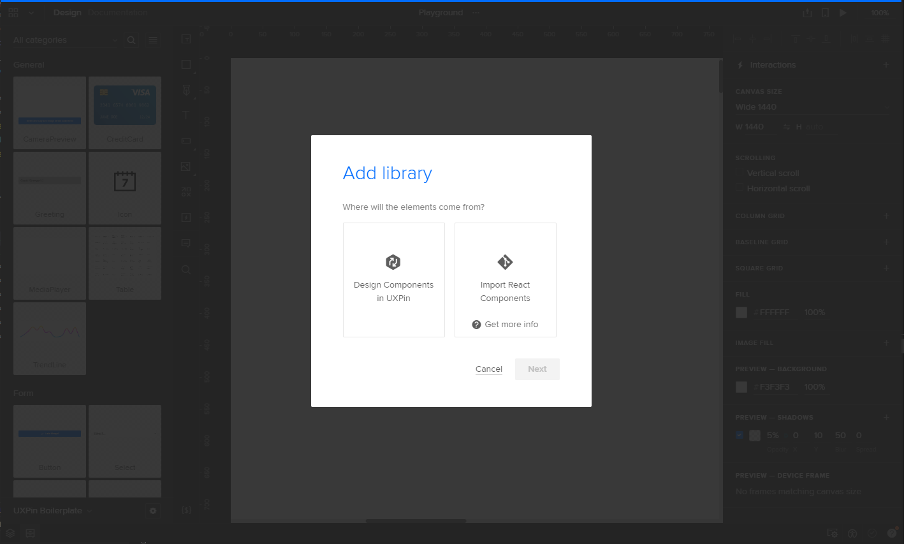The width and height of the screenshot is (904, 544).
Task: Pick the Icon component with calendar
Action: tap(125, 188)
